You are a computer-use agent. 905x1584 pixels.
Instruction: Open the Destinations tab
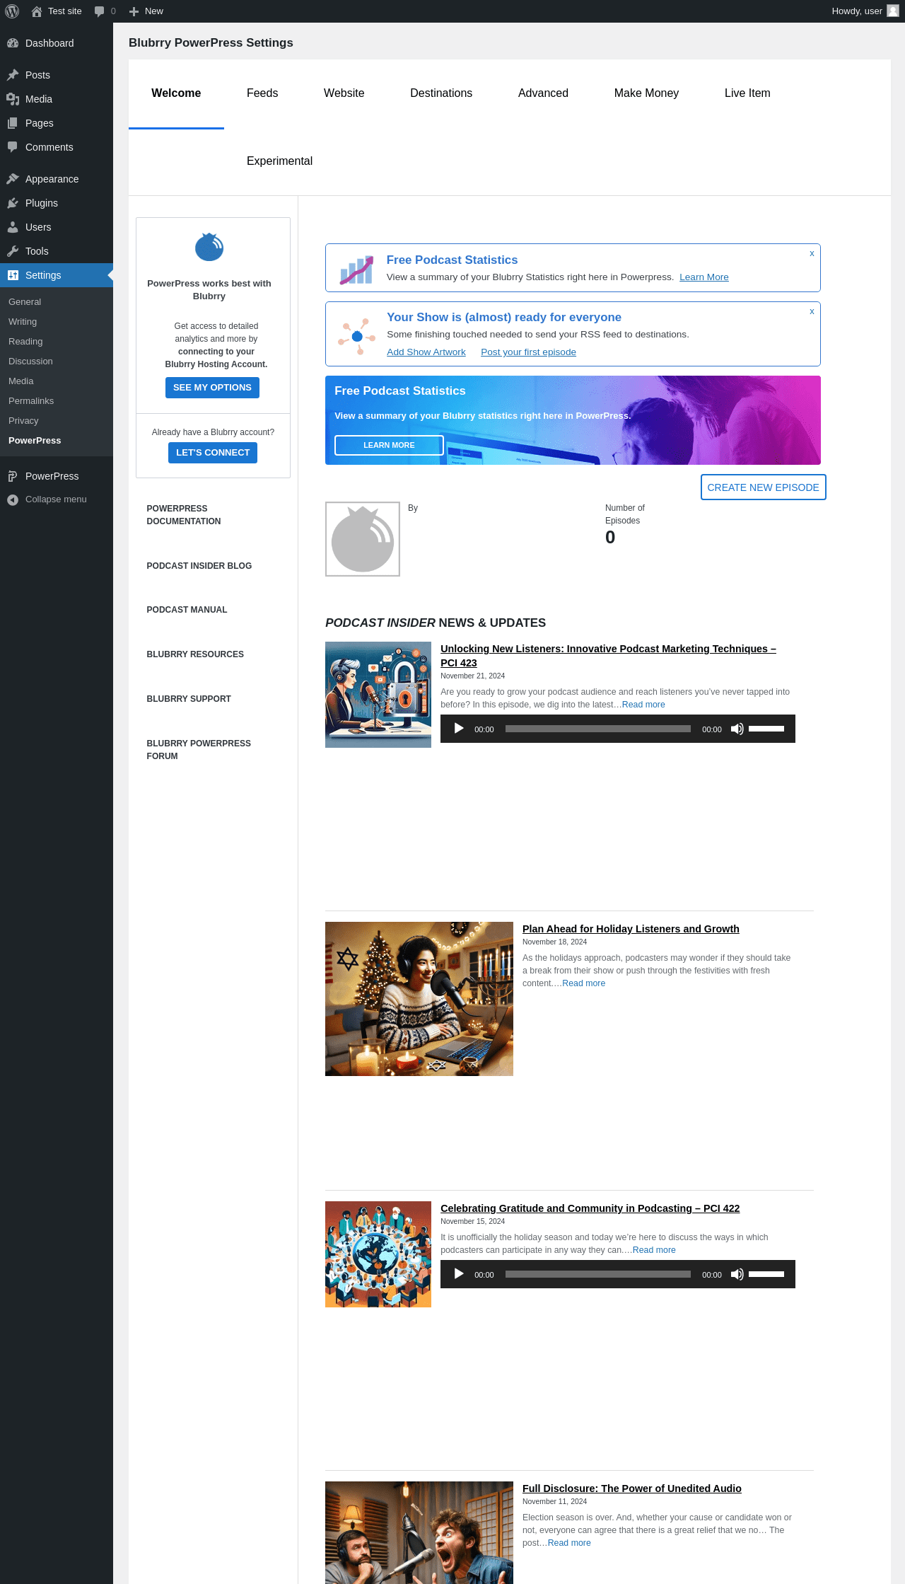coord(441,93)
